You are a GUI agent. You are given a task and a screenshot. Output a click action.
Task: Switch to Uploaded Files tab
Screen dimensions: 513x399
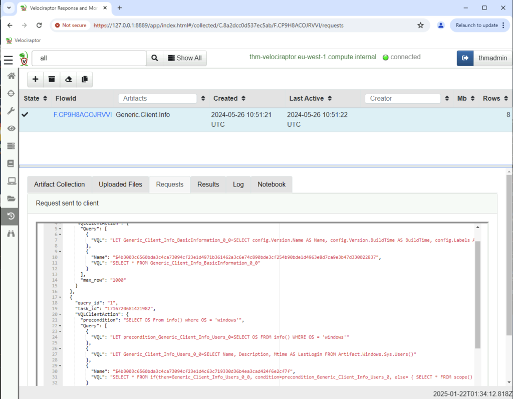120,184
